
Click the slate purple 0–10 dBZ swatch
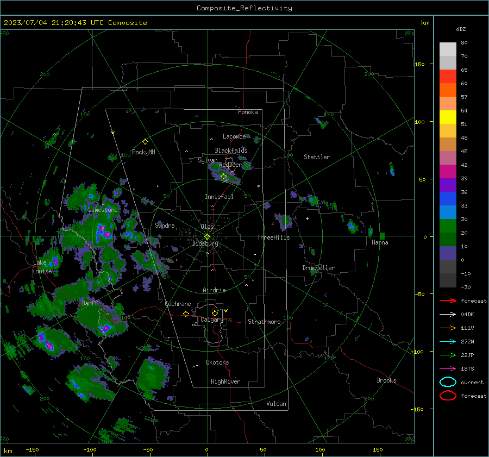click(x=448, y=253)
